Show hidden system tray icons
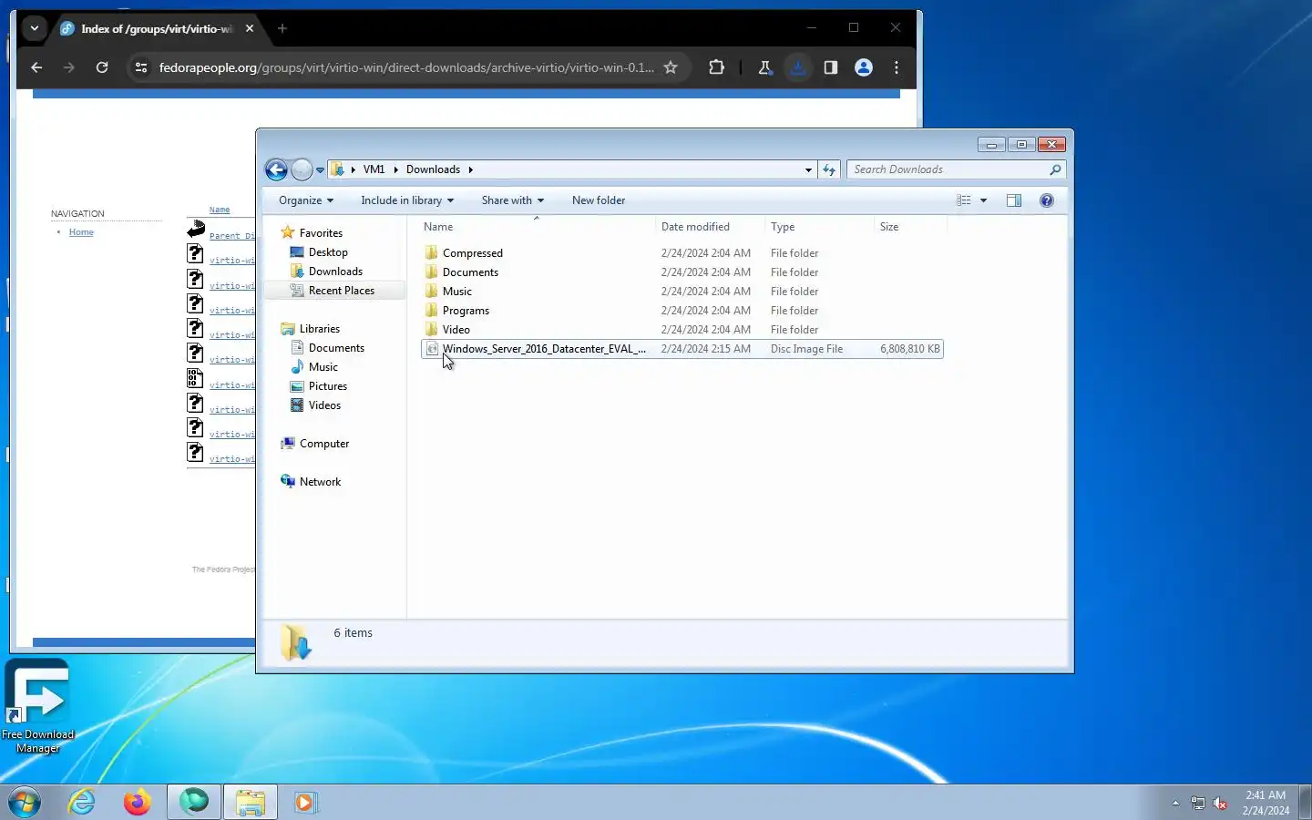This screenshot has height=820, width=1312. (1175, 803)
